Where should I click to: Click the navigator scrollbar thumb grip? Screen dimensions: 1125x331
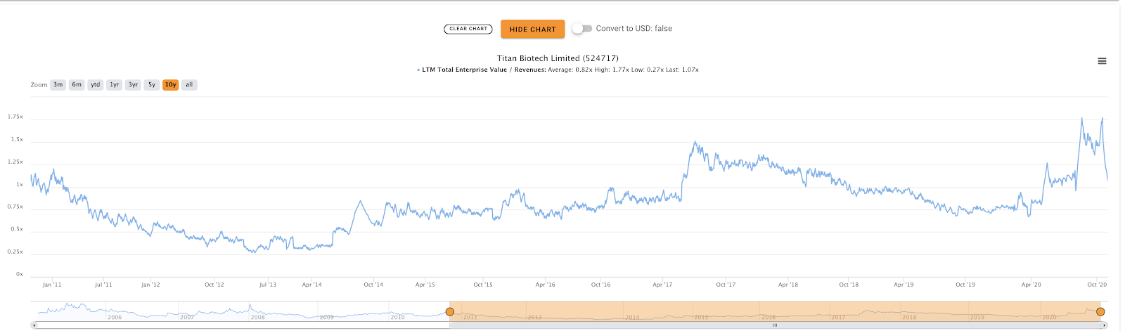[775, 325]
